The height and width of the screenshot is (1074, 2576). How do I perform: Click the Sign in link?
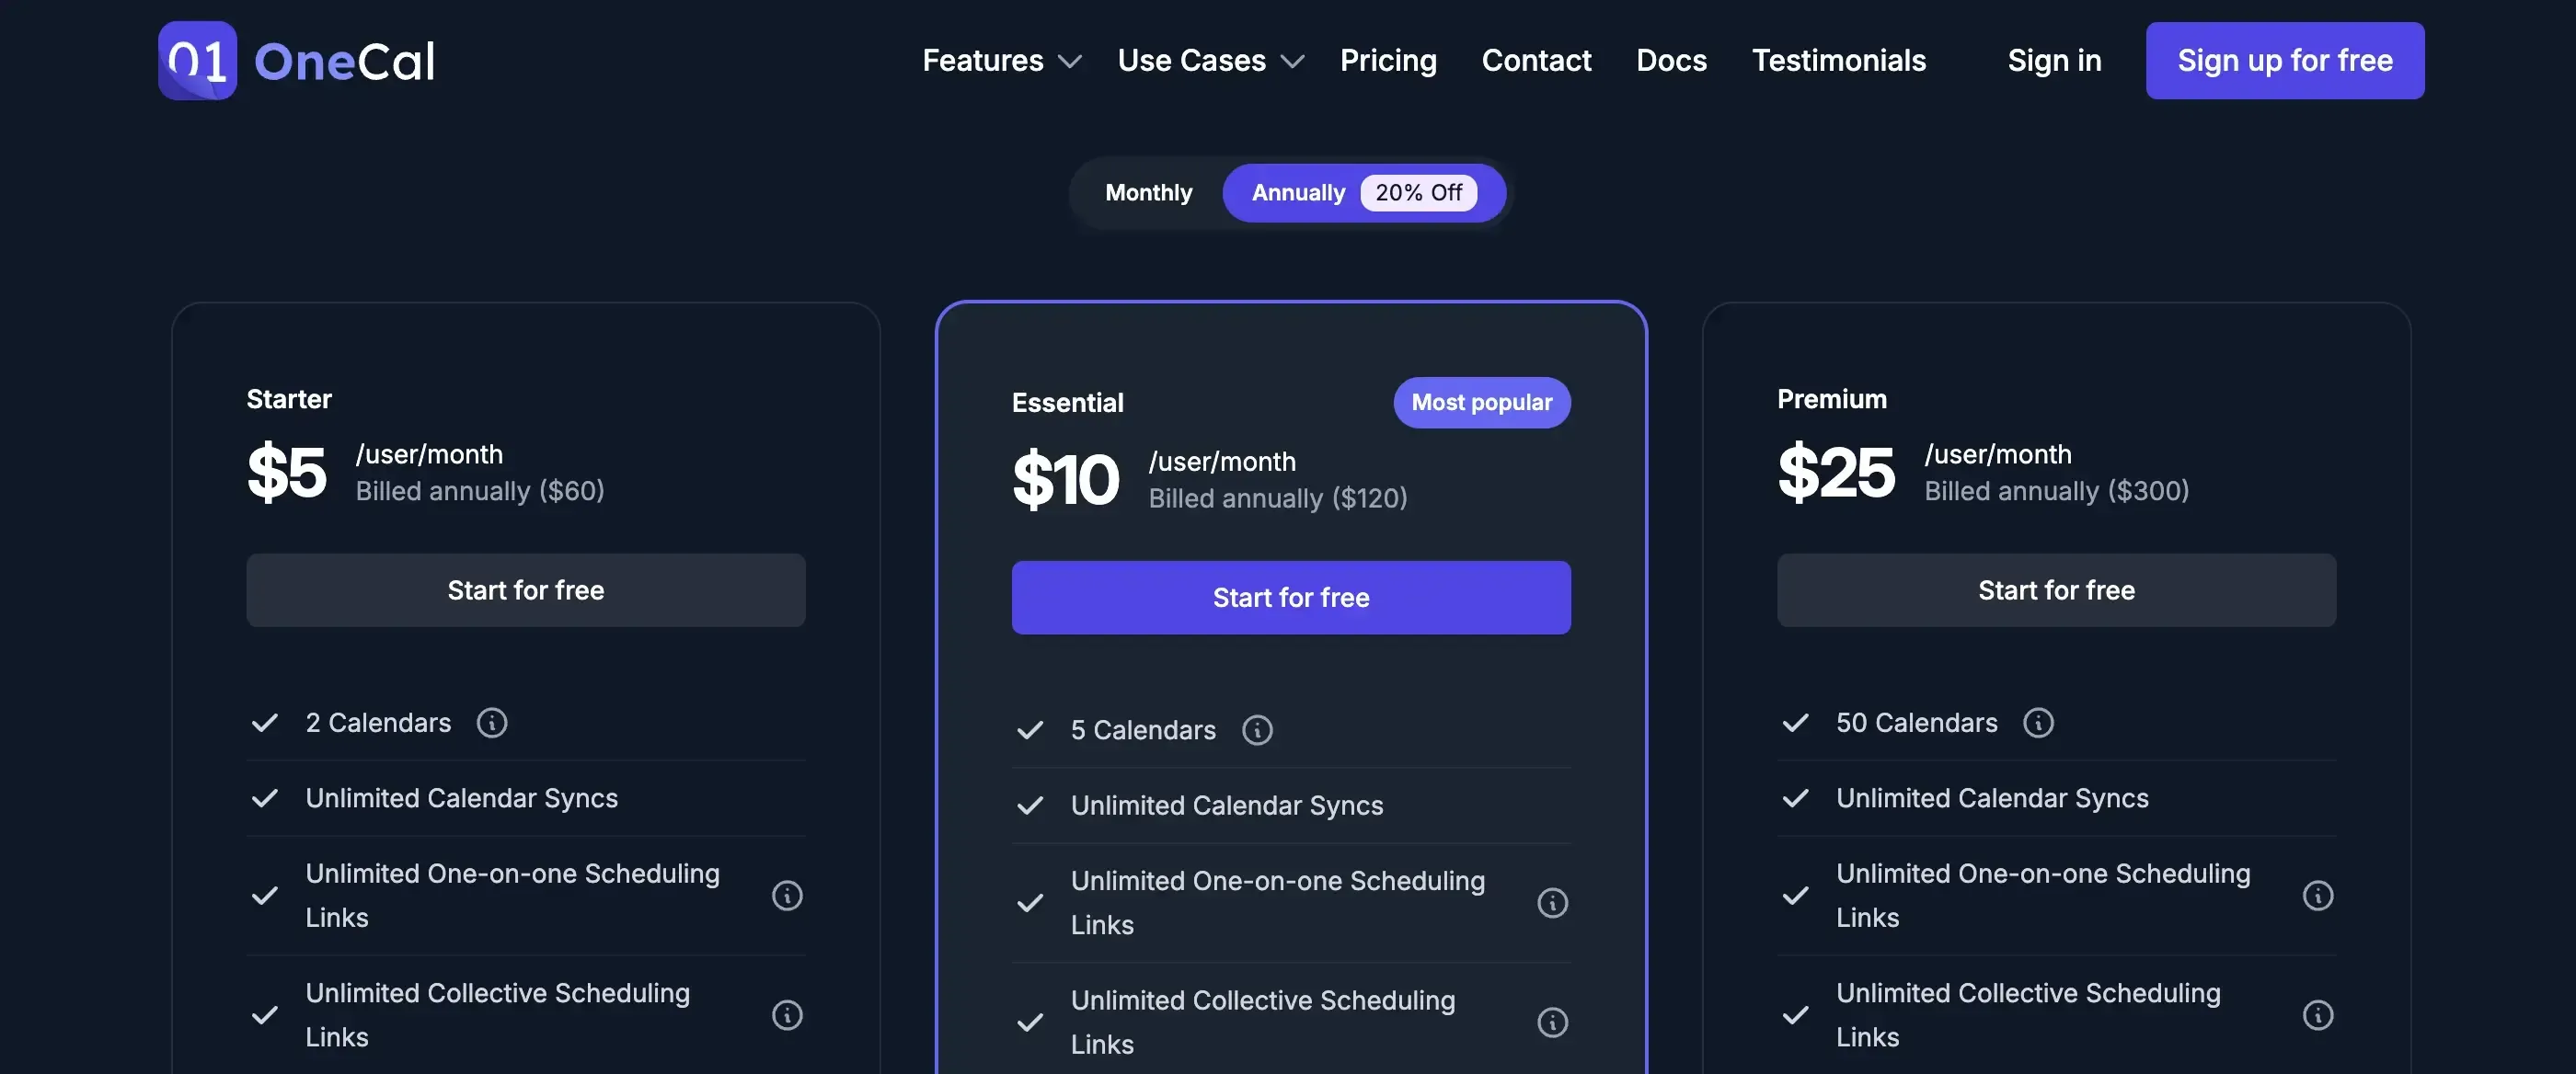(x=2053, y=60)
